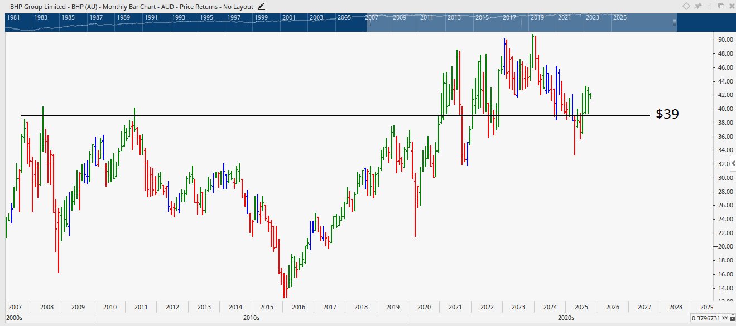Grab the right handle of overview range selector
736x326 pixels.
click(674, 22)
